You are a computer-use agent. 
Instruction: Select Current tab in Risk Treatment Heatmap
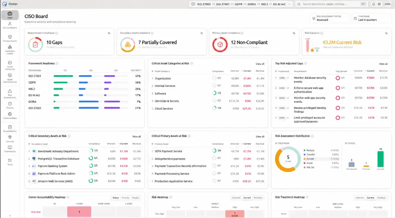371,198
